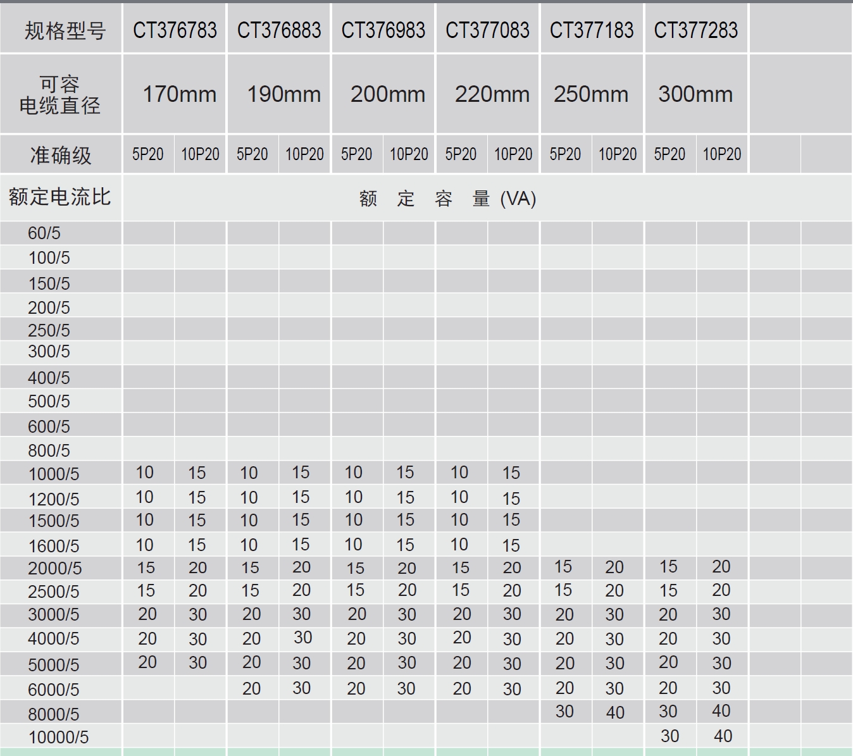Select the 300mm cable diameter cell
The image size is (853, 756).
pos(695,94)
